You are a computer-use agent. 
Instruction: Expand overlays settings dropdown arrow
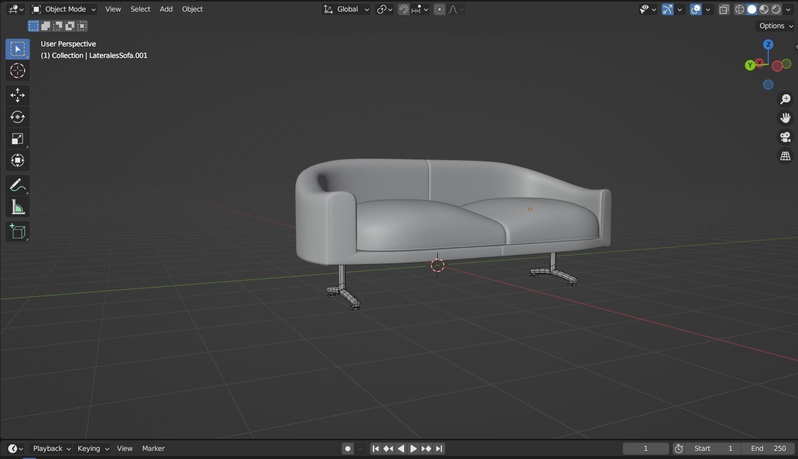[x=708, y=9]
